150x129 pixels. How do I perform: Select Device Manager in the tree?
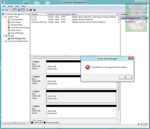pos(17,33)
